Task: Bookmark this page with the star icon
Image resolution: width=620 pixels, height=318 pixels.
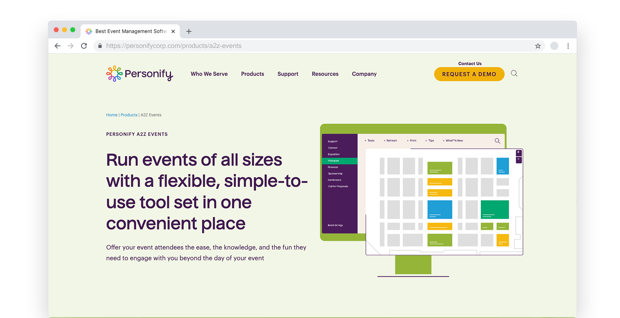Action: point(538,46)
